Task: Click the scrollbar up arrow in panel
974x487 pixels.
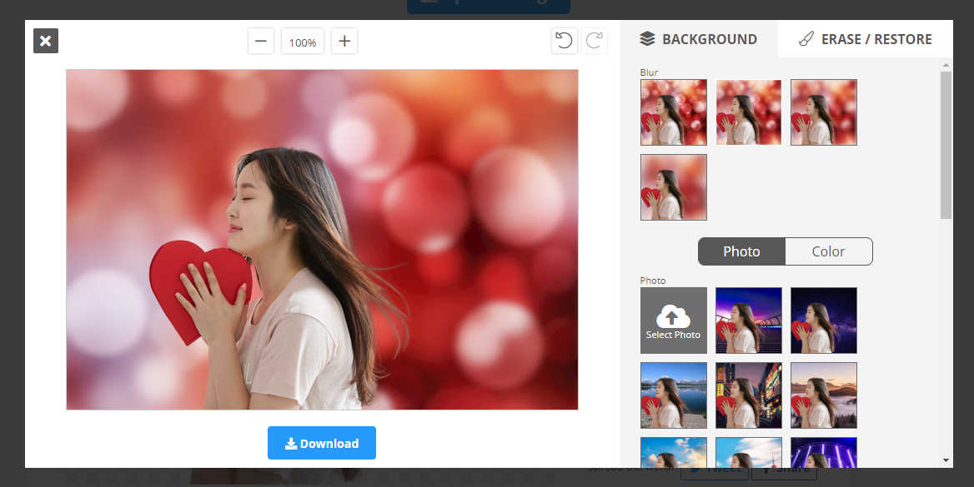Action: (x=946, y=65)
